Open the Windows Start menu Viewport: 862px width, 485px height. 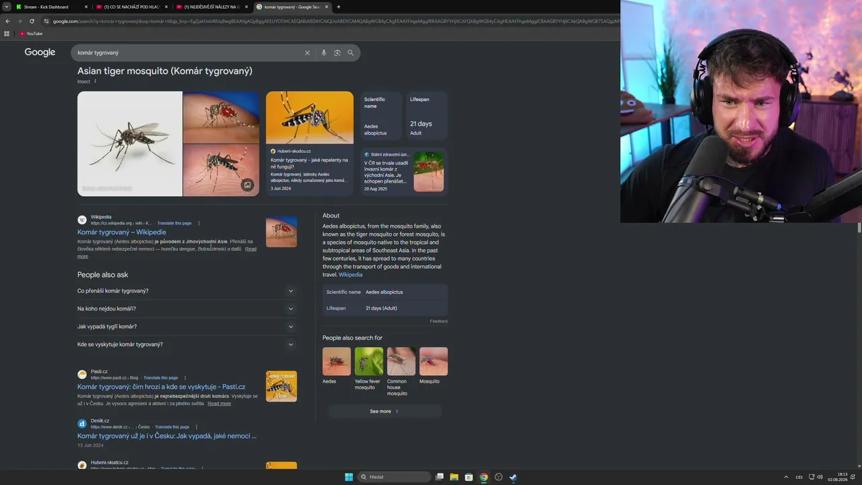[349, 477]
